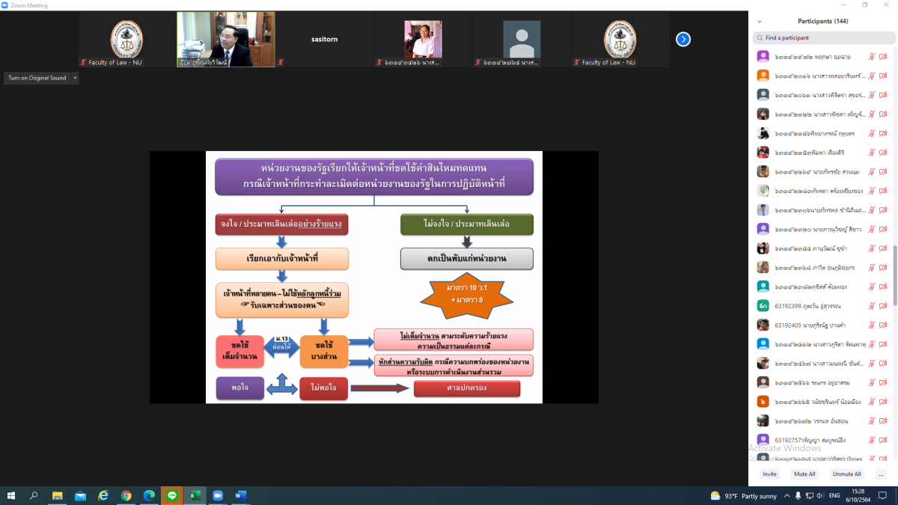Click Unmute All button
This screenshot has width=898, height=505.
pos(846,474)
